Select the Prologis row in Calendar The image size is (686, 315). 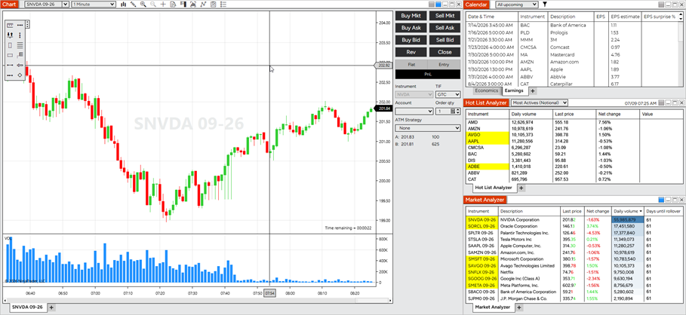click(x=572, y=32)
